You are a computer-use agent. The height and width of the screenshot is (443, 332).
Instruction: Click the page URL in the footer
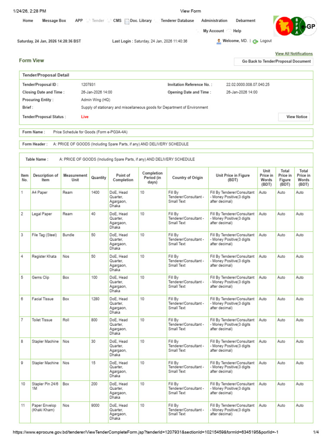(x=145, y=432)
